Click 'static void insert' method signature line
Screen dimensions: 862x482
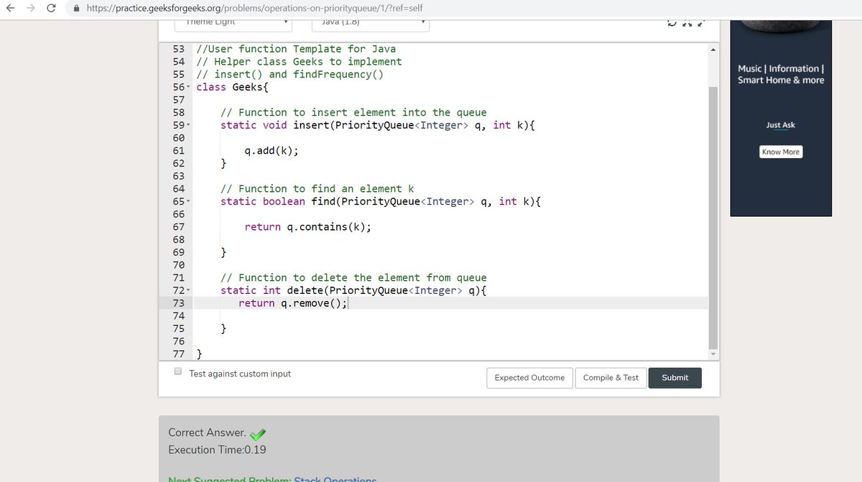(378, 126)
